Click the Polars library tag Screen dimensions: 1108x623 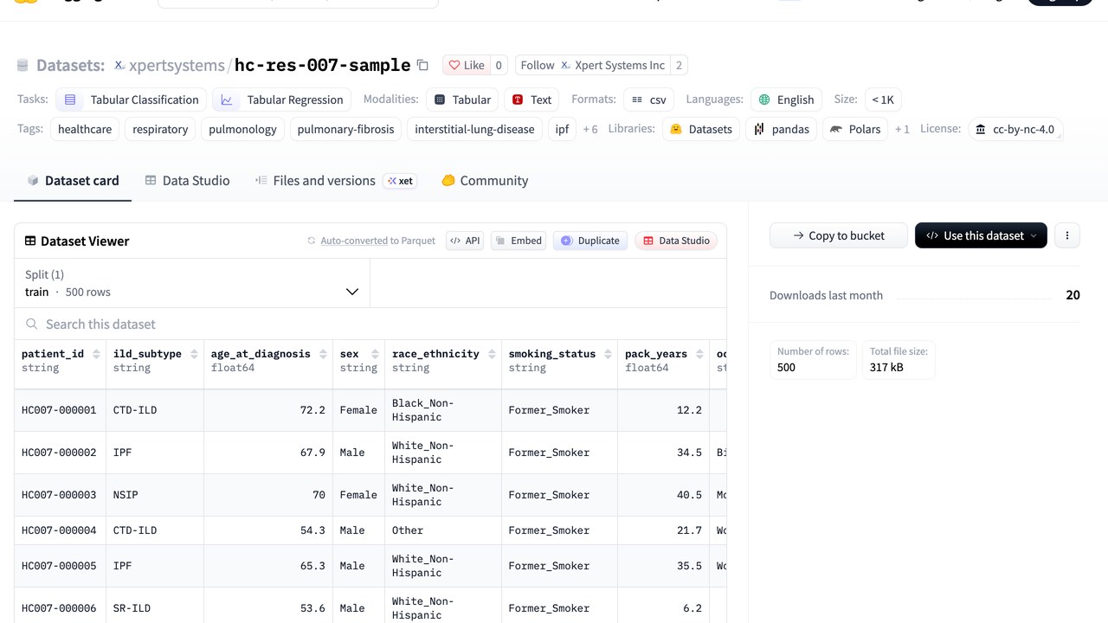coord(855,129)
